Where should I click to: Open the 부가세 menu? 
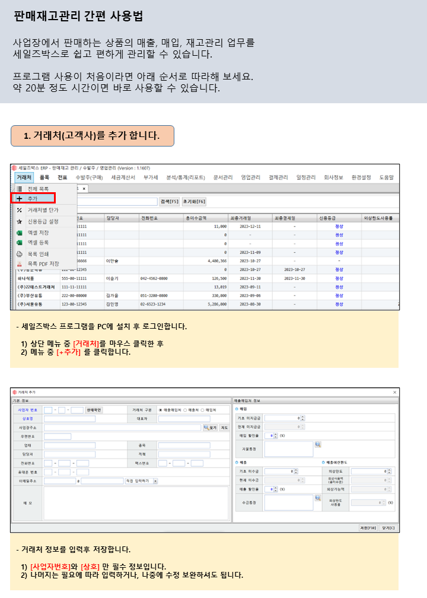point(151,177)
